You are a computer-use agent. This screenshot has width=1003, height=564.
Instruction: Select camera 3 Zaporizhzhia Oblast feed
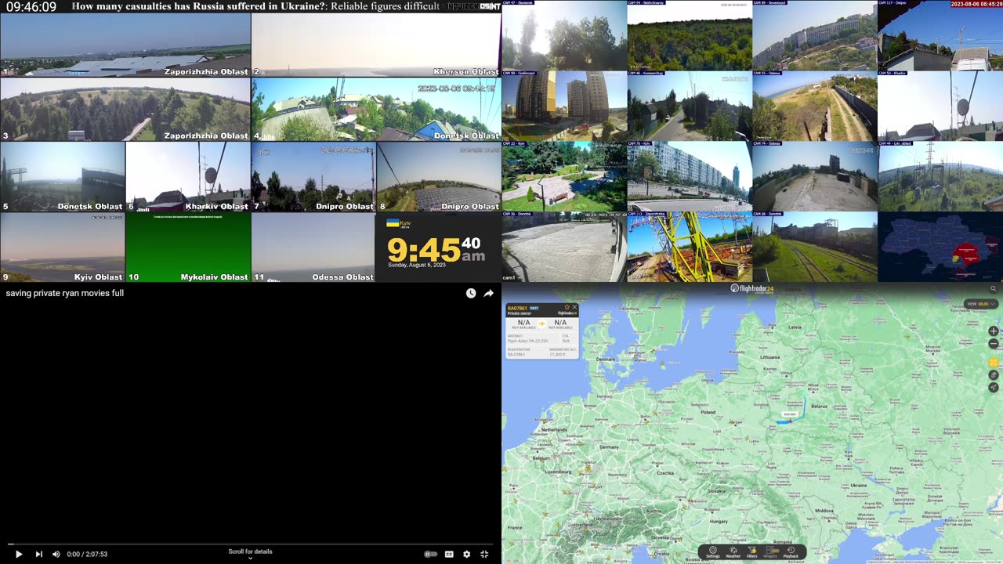[x=125, y=109]
